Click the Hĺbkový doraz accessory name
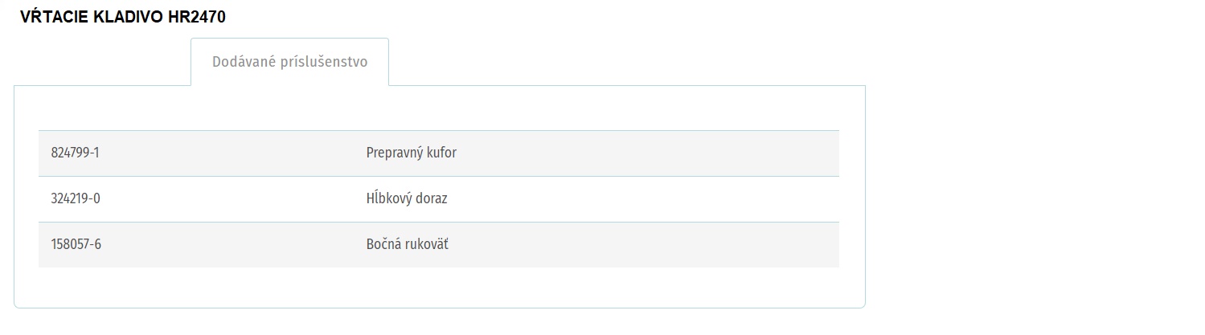This screenshot has height=335, width=1205. click(x=407, y=198)
